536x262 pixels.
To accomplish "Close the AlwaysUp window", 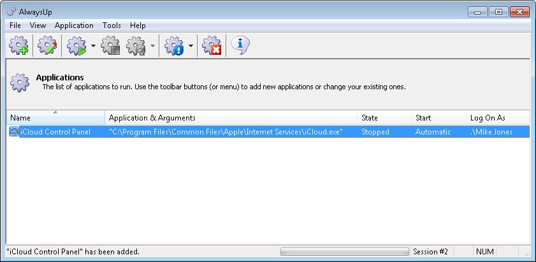I will click(x=519, y=12).
